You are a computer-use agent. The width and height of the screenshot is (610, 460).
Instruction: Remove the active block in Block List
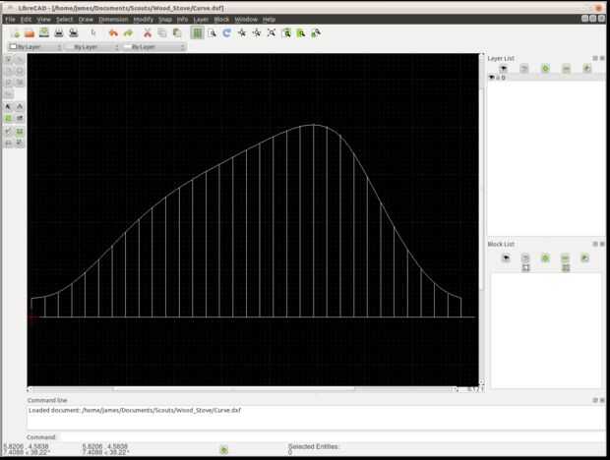click(x=566, y=258)
